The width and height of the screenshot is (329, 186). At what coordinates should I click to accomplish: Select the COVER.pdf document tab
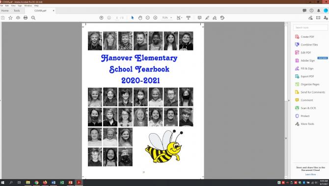click(40, 10)
